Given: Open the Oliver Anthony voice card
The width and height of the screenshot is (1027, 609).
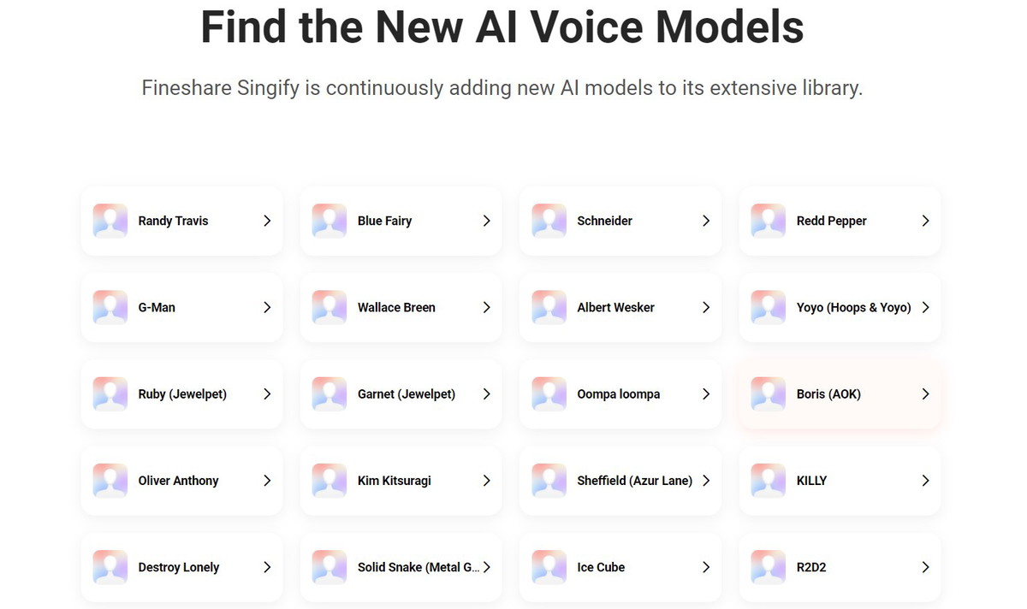Looking at the screenshot, I should coord(178,481).
